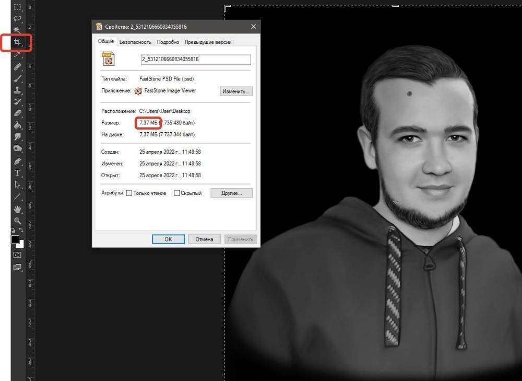Viewport: 522px width, 381px height.
Task: Click the 'Изменить...' button
Action: coord(236,91)
